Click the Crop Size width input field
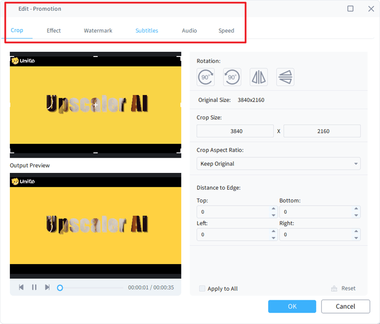The width and height of the screenshot is (380, 324). [x=235, y=131]
